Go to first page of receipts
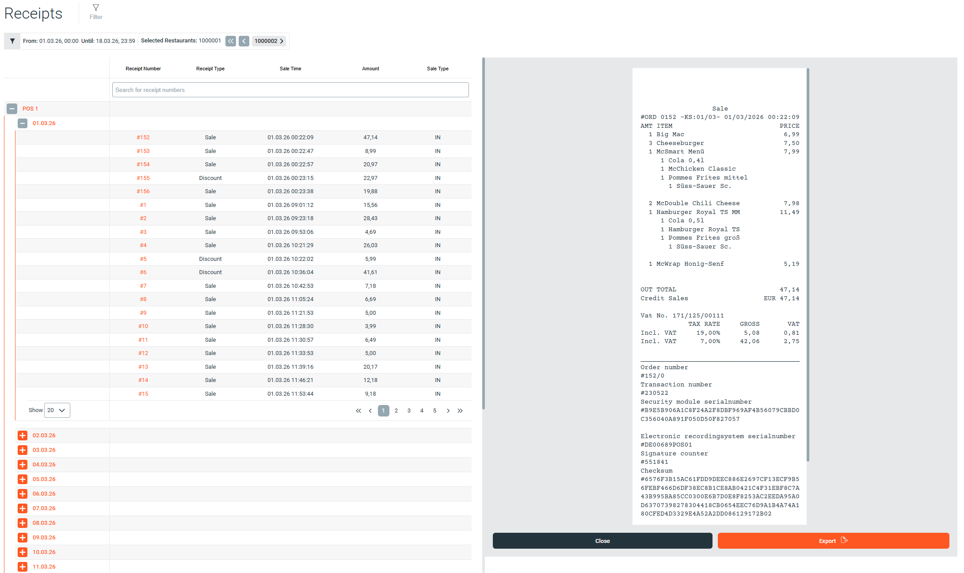Viewport: 964px width, 573px height. click(358, 411)
